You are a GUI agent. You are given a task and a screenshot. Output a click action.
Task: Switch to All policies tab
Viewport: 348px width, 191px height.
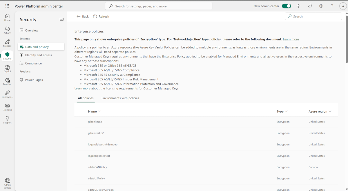[x=86, y=98]
